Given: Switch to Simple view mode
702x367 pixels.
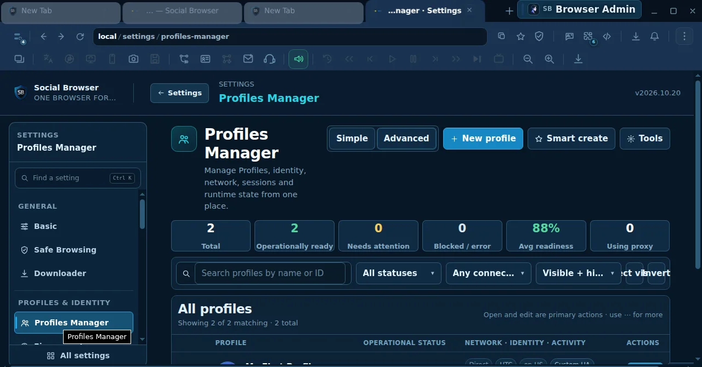Looking at the screenshot, I should pos(352,139).
